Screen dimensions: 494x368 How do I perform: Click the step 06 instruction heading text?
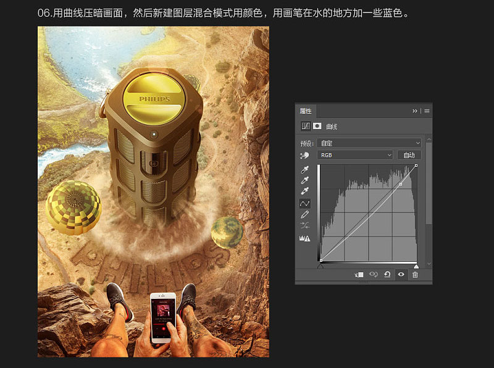tap(223, 13)
